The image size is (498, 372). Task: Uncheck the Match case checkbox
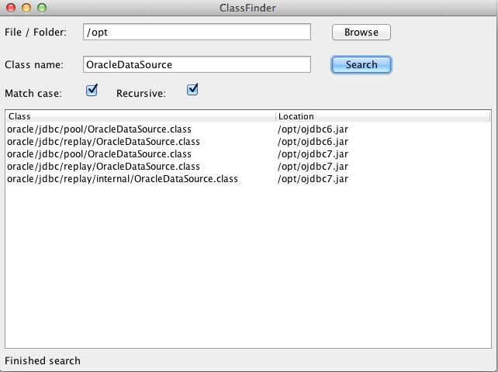click(x=92, y=90)
